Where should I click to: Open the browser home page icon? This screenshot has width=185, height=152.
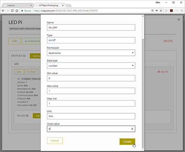(17, 11)
